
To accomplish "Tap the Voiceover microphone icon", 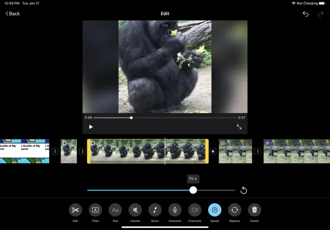I will tap(175, 210).
